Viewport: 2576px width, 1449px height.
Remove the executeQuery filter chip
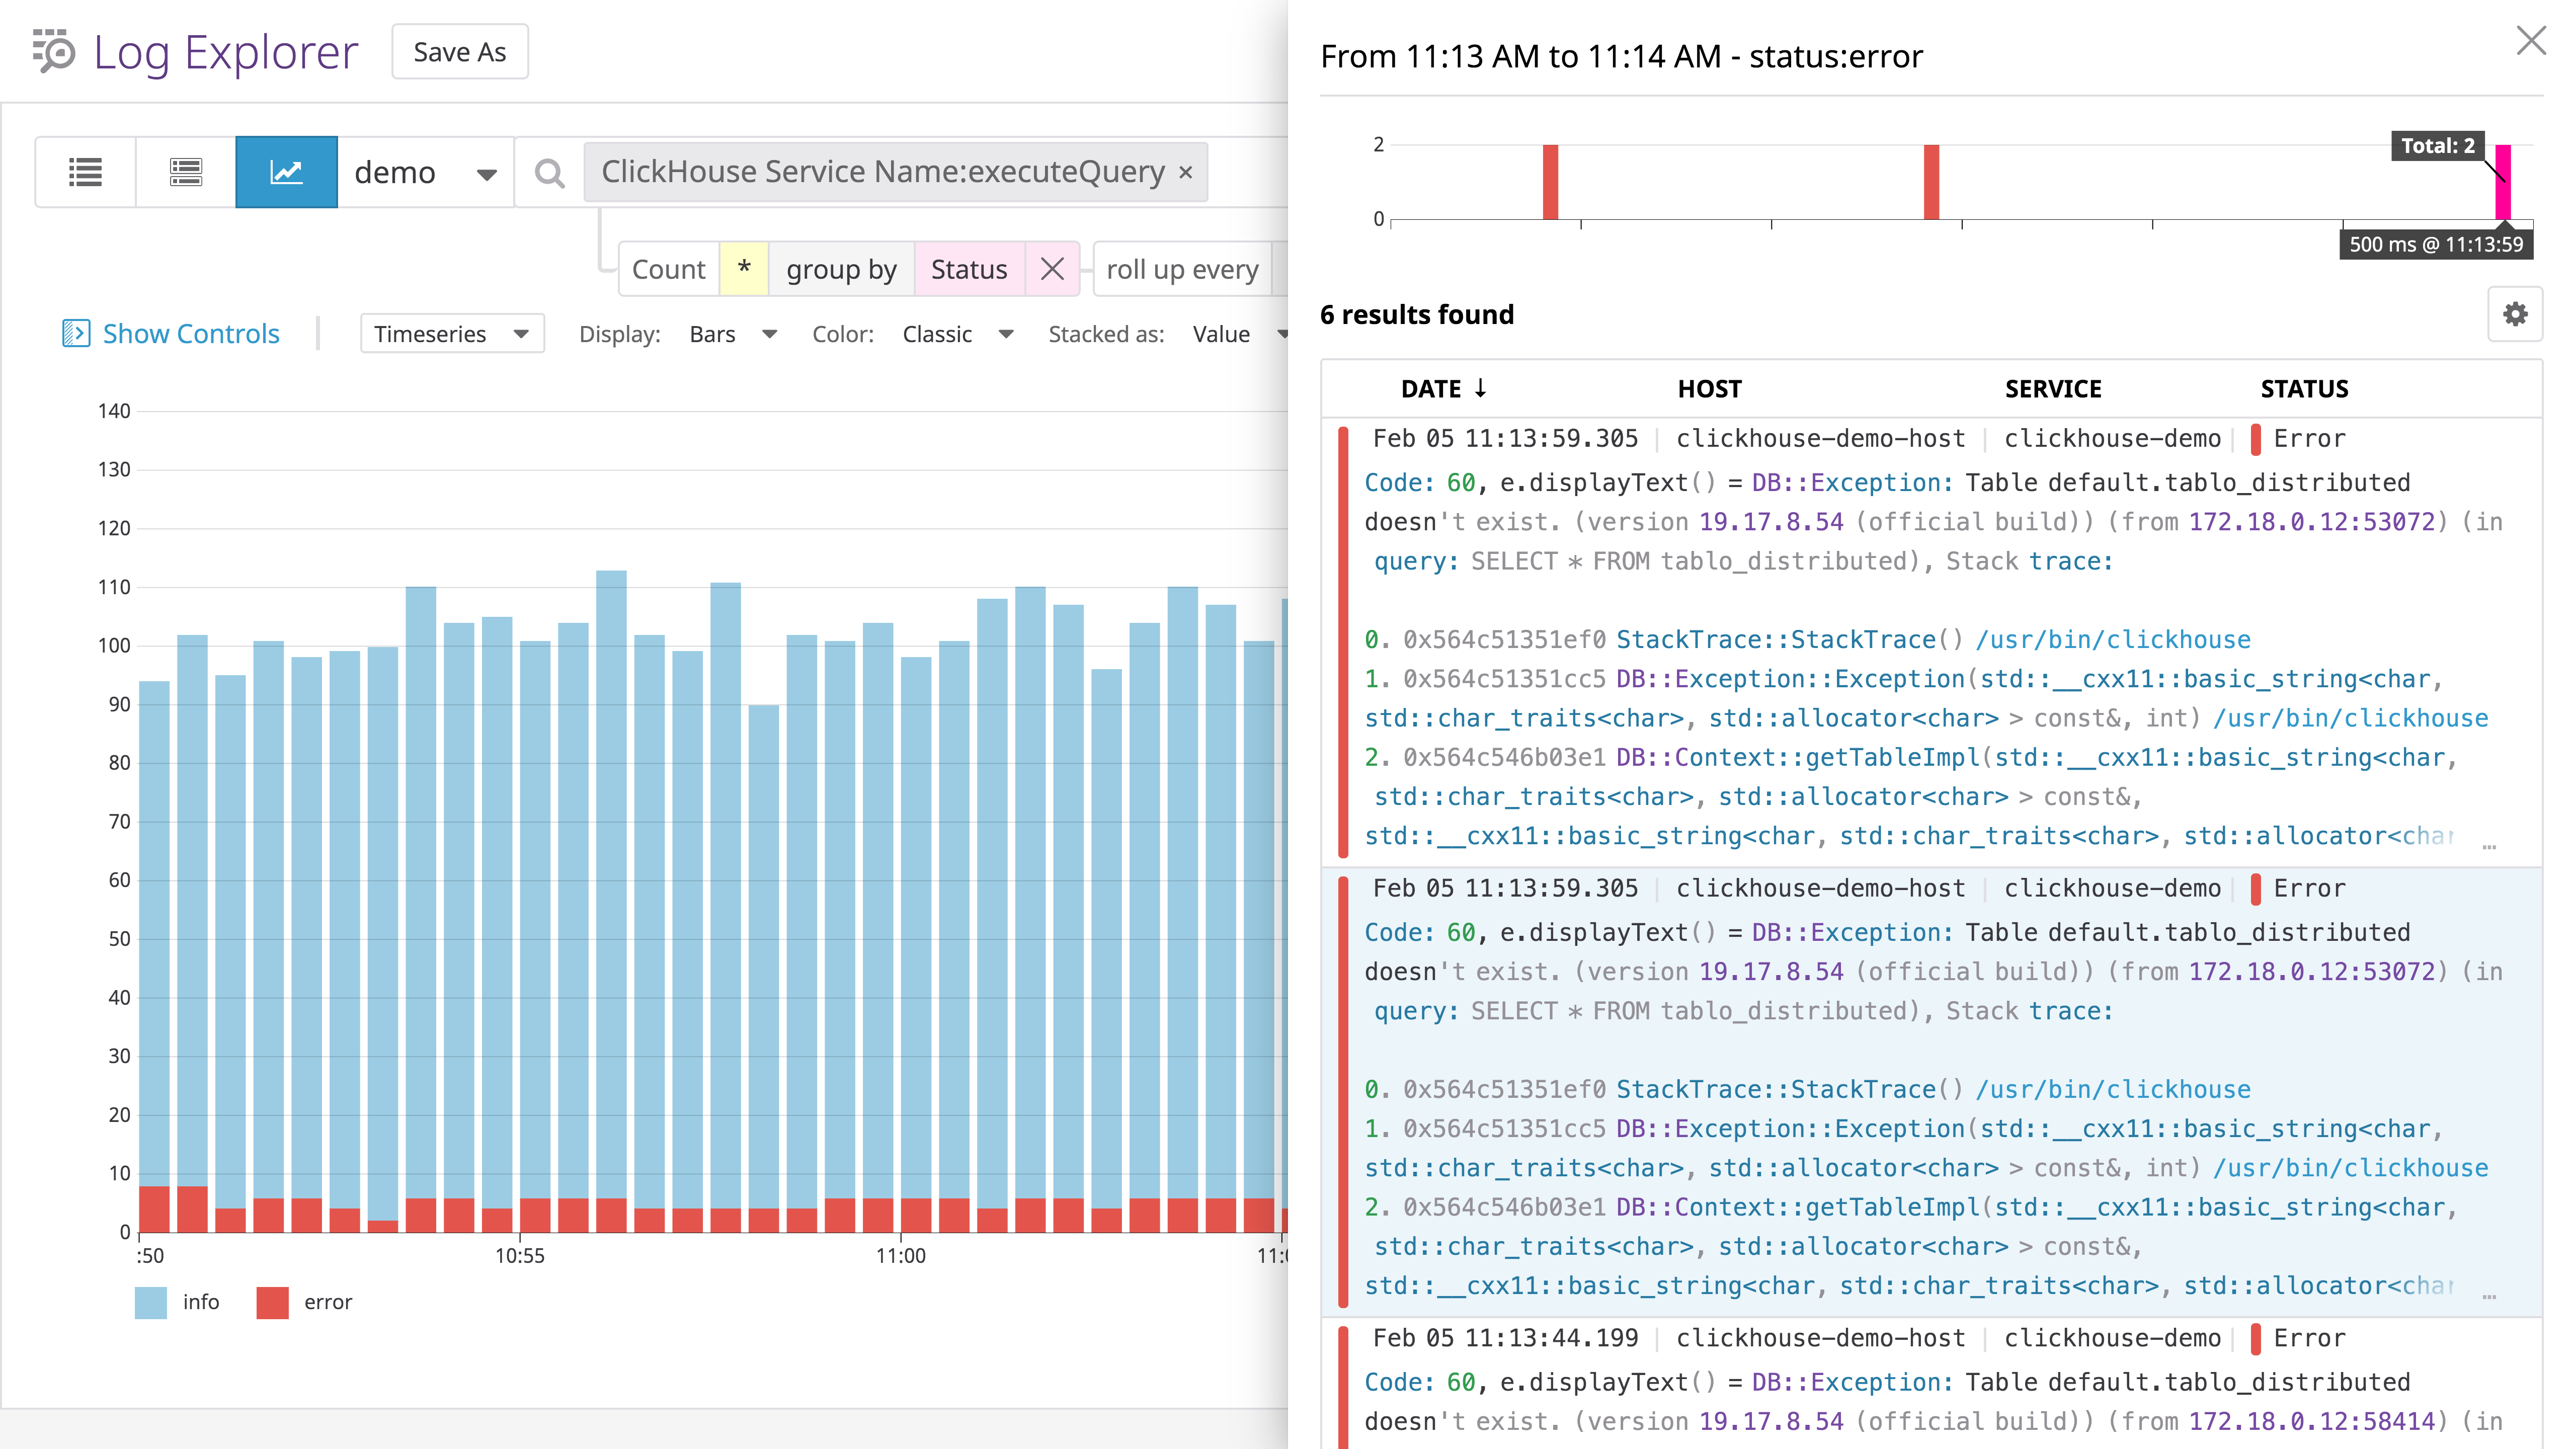click(x=1186, y=172)
